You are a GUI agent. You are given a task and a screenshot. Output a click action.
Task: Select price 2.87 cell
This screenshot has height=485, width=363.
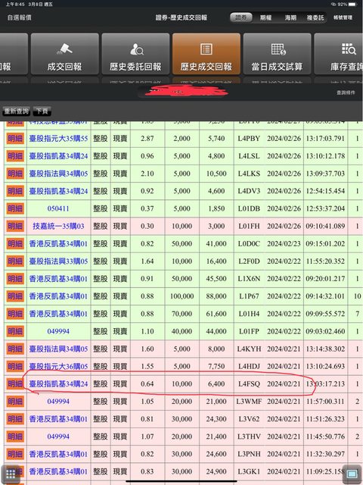[147, 139]
